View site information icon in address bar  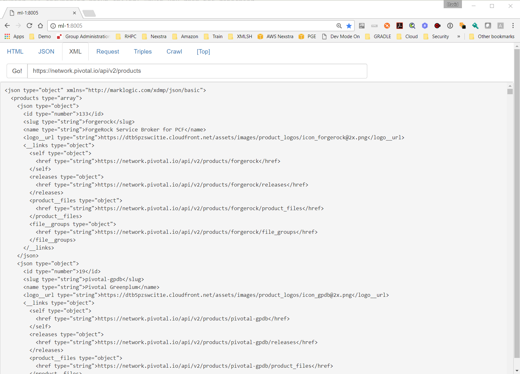pyautogui.click(x=53, y=26)
